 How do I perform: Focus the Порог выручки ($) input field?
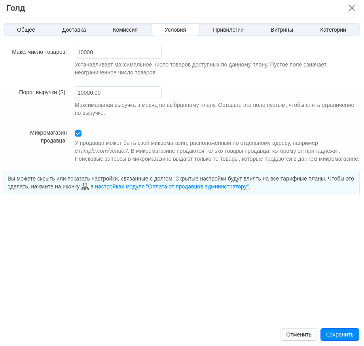(x=118, y=93)
